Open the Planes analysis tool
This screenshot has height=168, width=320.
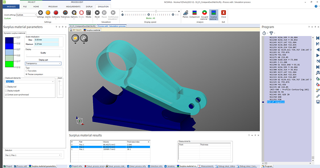coord(185,13)
